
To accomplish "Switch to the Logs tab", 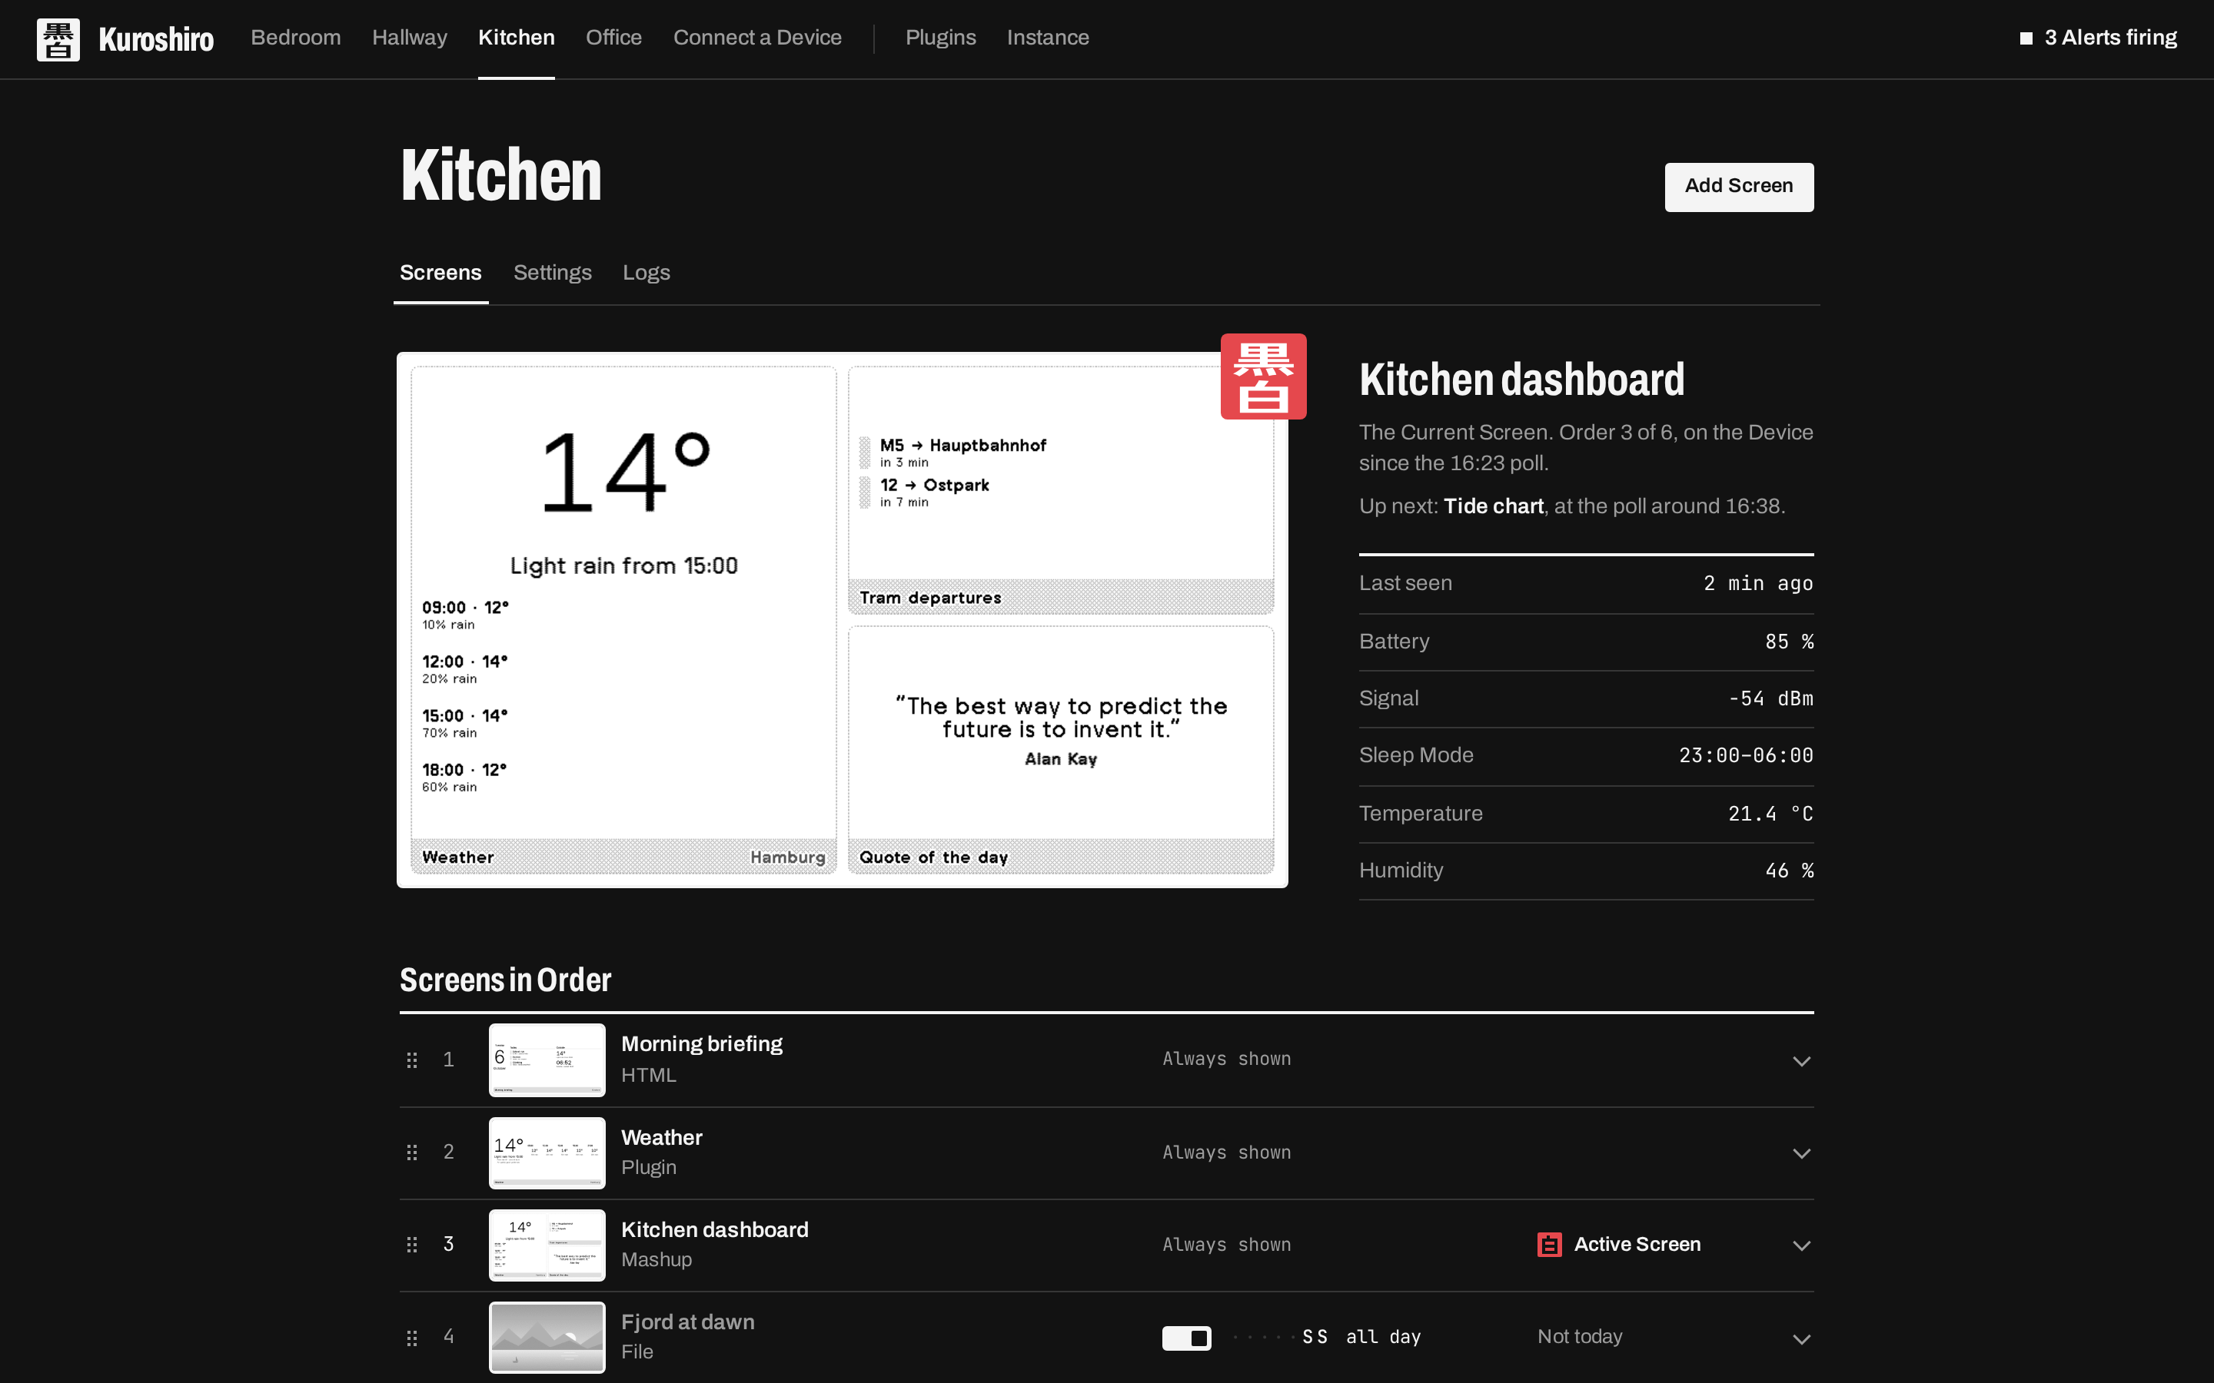I will tap(646, 273).
